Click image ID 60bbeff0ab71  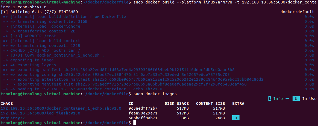pyautogui.click(x=143, y=118)
